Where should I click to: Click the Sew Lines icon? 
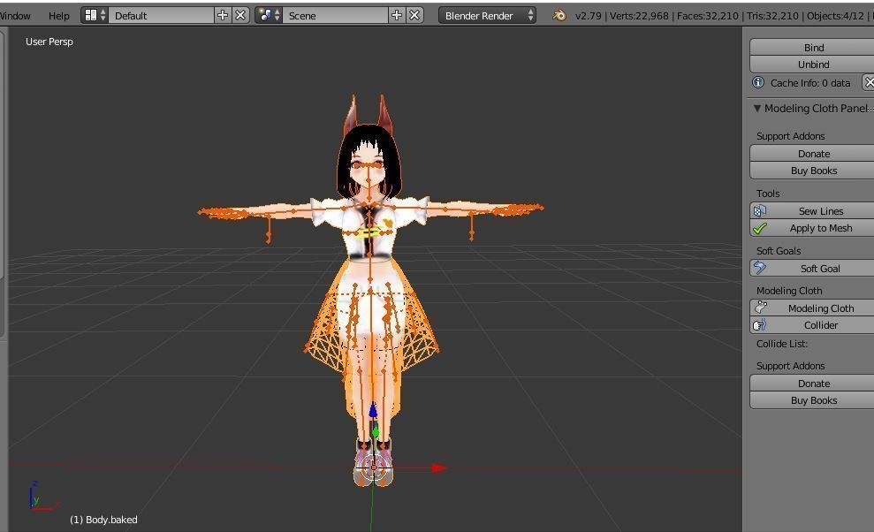coord(760,211)
